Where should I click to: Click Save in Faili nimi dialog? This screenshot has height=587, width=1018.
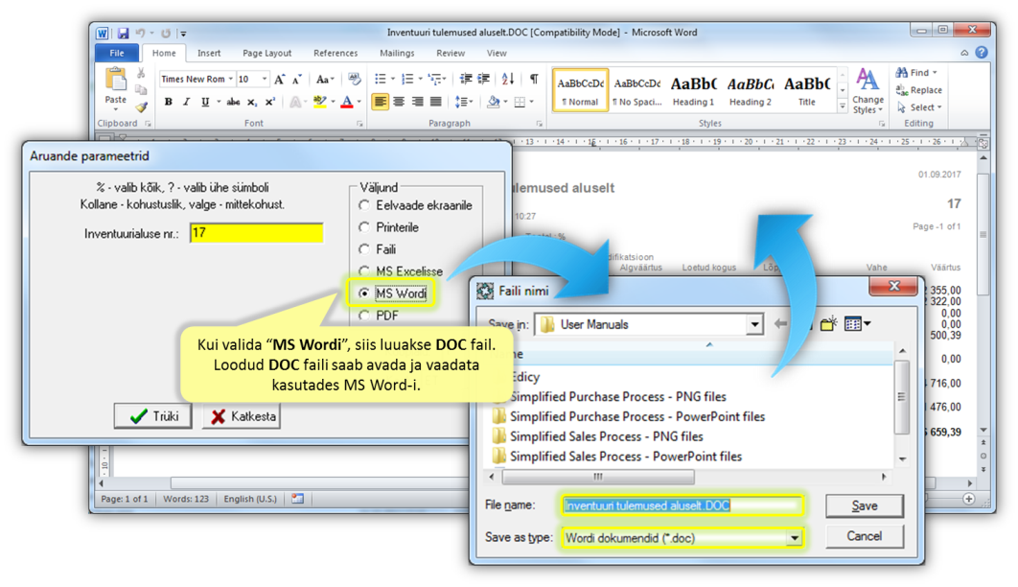click(864, 505)
